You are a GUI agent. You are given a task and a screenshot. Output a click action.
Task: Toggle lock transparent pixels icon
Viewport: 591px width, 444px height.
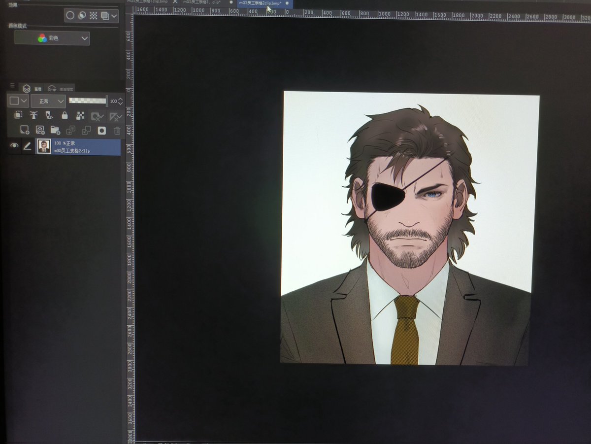tap(80, 116)
